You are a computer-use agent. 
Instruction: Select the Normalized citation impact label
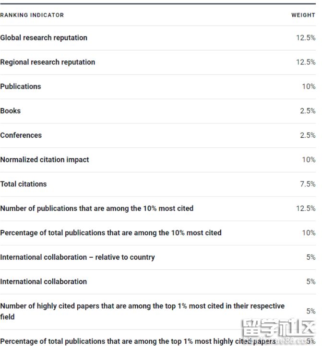[x=45, y=160]
